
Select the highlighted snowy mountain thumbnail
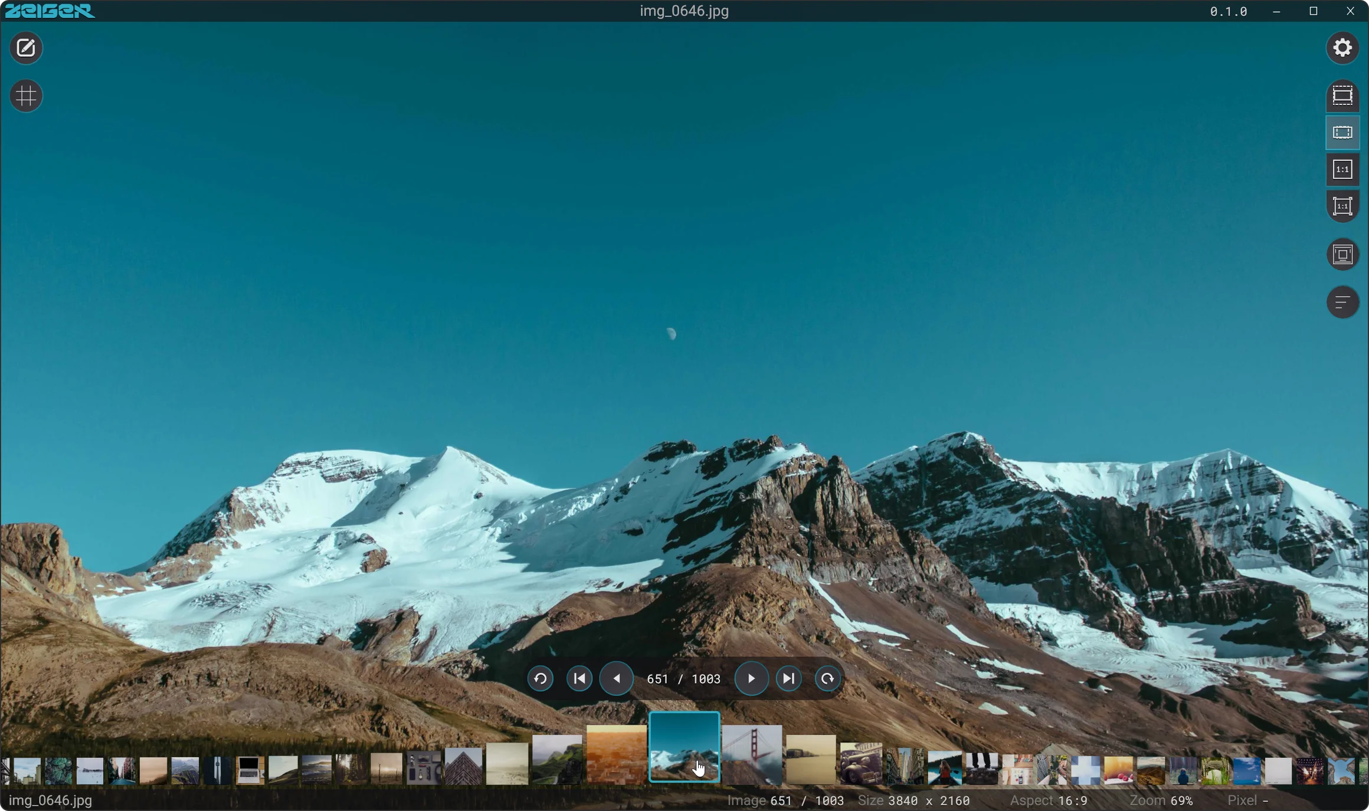pos(685,747)
